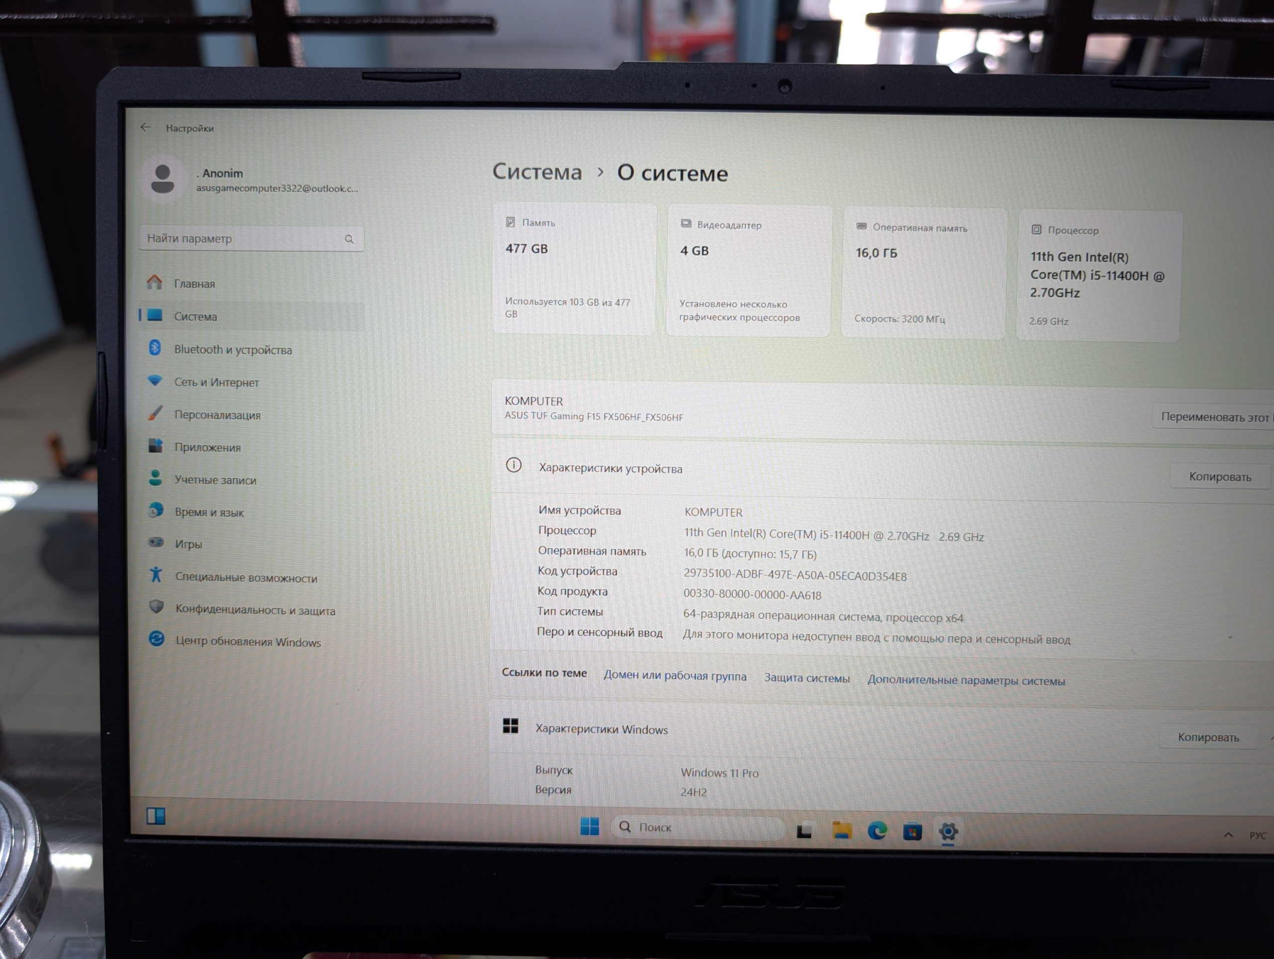Open Время и язык settings
This screenshot has width=1274, height=959.
pos(209,512)
